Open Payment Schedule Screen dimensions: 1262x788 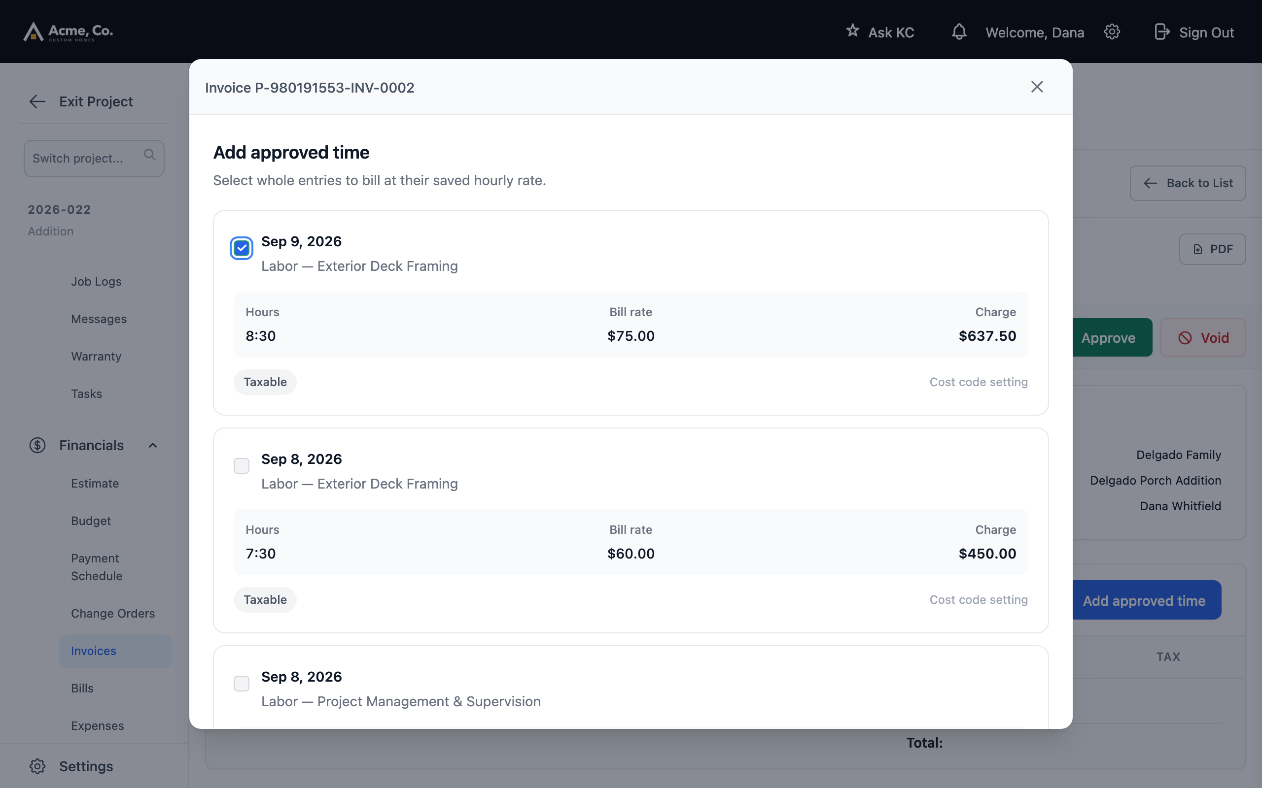[x=97, y=567]
